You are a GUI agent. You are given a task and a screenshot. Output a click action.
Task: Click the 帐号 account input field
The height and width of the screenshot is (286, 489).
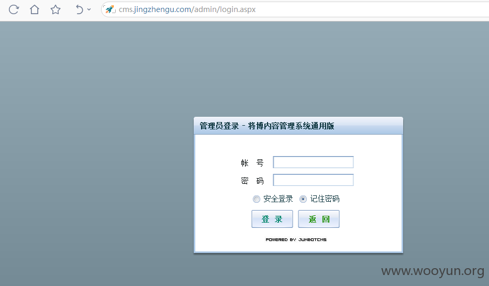[313, 162]
